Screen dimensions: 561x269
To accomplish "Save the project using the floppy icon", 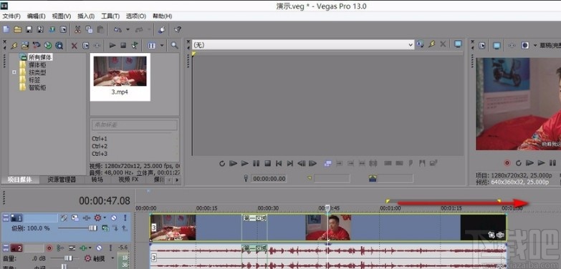I will click(x=29, y=29).
